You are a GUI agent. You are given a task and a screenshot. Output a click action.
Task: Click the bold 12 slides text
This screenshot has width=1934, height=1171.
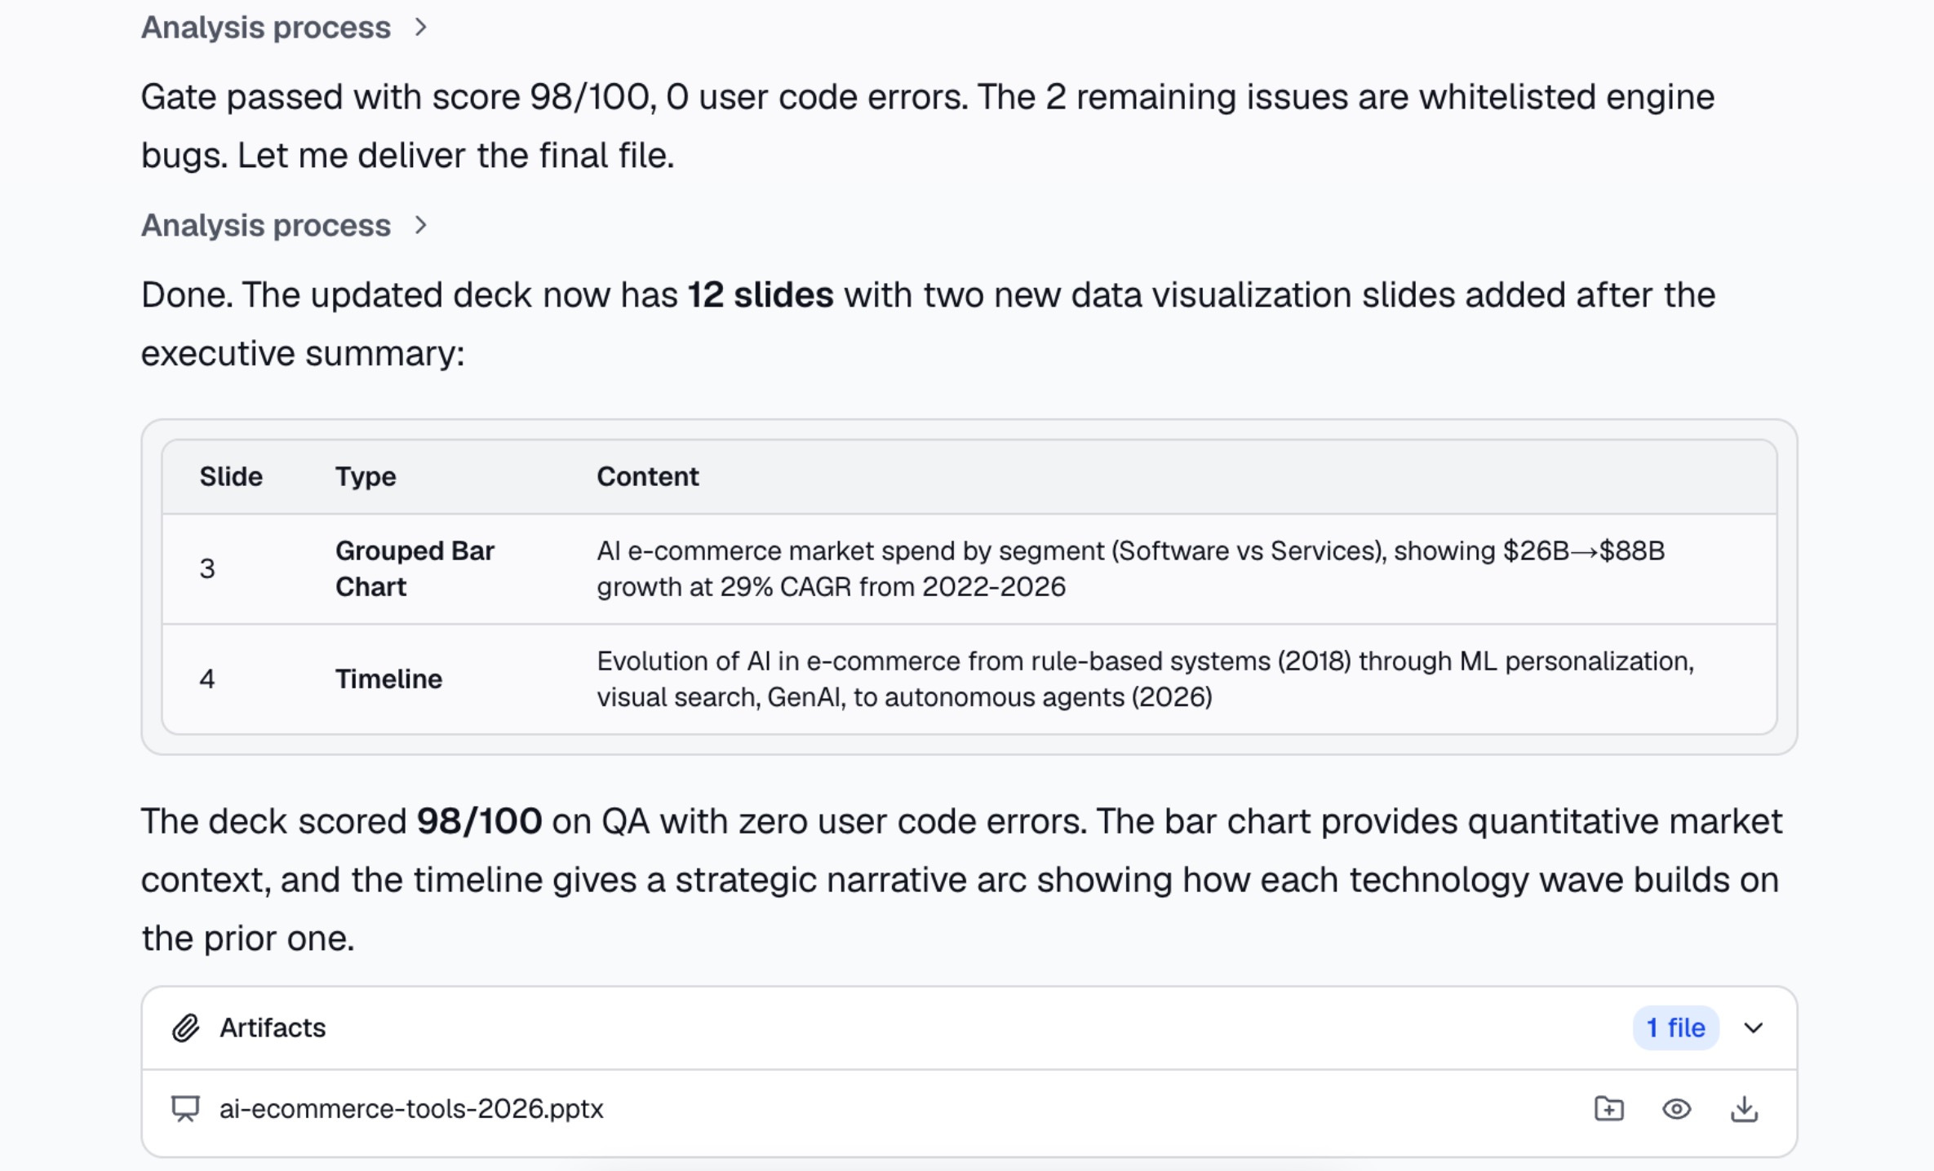tap(761, 295)
